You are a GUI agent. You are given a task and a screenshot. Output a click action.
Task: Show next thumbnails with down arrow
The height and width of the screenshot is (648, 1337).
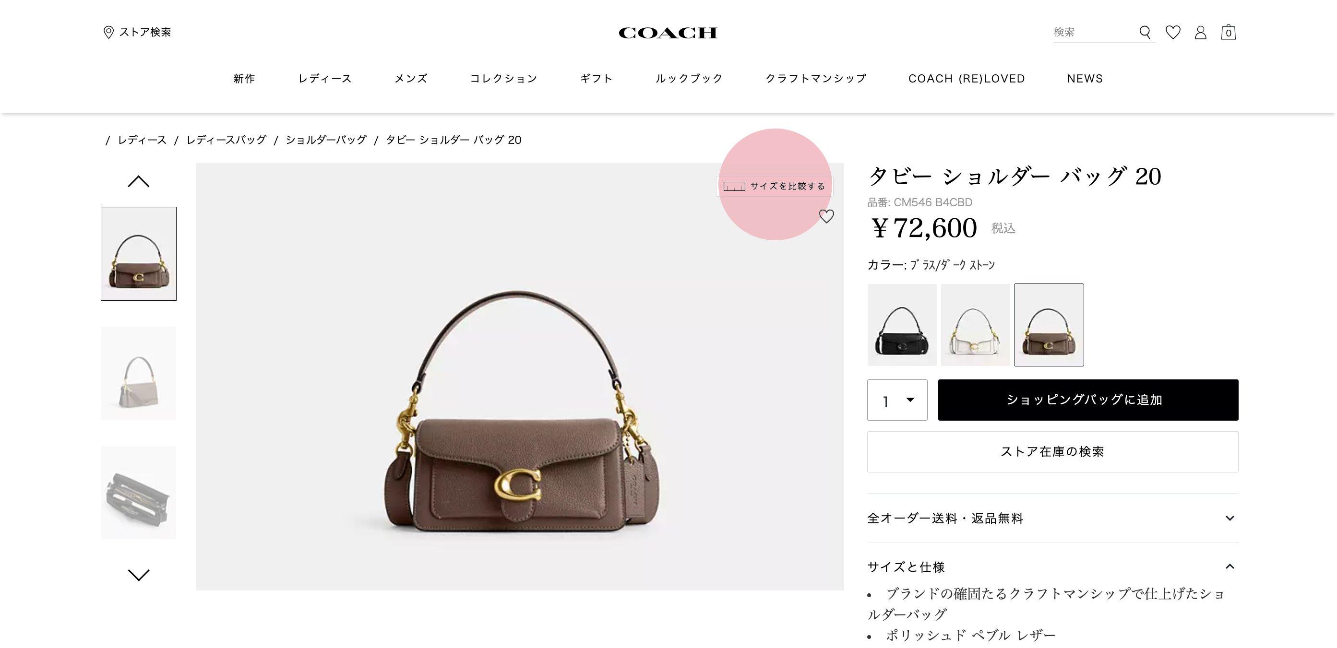(x=139, y=575)
